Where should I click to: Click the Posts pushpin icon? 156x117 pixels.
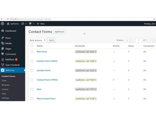coord(3,38)
